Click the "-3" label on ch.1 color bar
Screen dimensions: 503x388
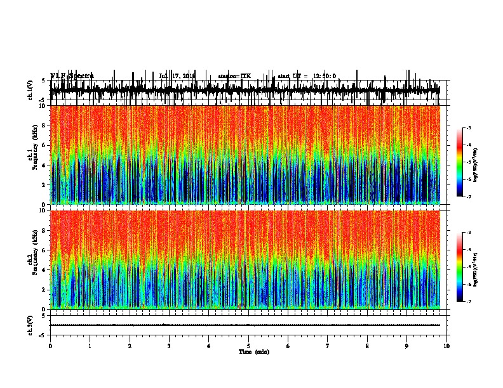click(468, 127)
